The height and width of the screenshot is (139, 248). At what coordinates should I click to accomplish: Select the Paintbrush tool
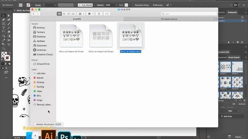[9, 24]
